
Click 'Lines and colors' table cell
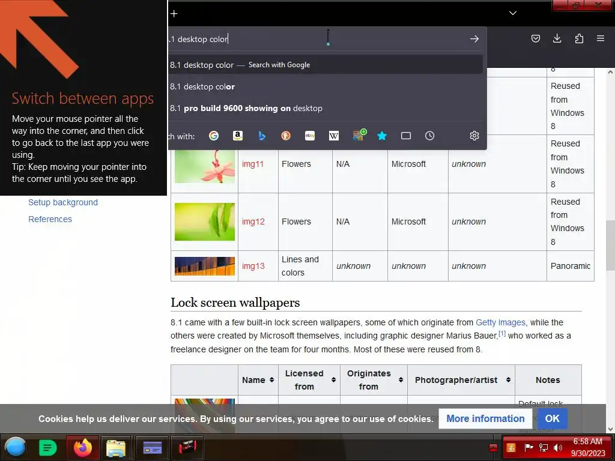point(305,266)
